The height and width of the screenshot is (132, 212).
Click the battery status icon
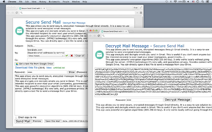pos(184,2)
